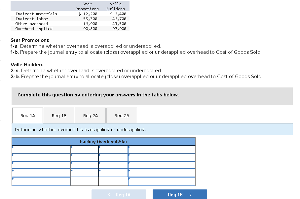Click the bottom credit balance cell

coord(113,181)
